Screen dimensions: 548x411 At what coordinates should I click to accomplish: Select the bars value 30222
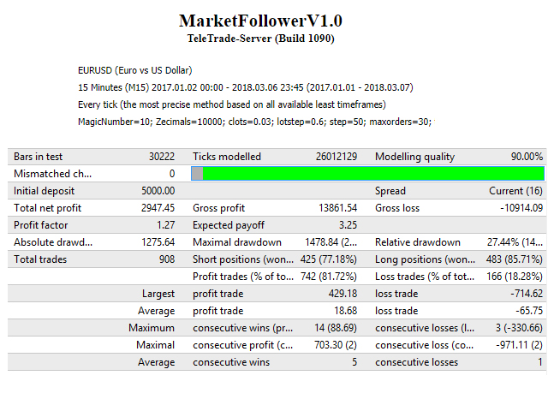162,157
